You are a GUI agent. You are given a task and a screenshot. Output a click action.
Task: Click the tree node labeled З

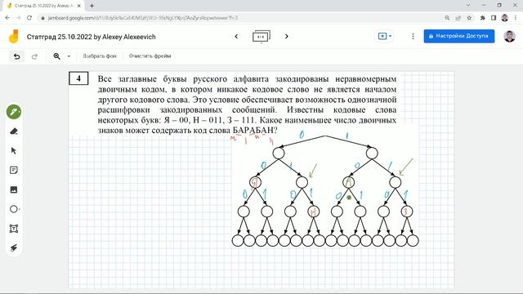click(x=407, y=212)
